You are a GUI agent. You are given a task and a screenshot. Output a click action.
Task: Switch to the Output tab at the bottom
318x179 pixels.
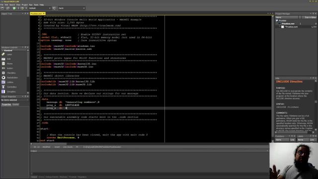tap(34, 177)
